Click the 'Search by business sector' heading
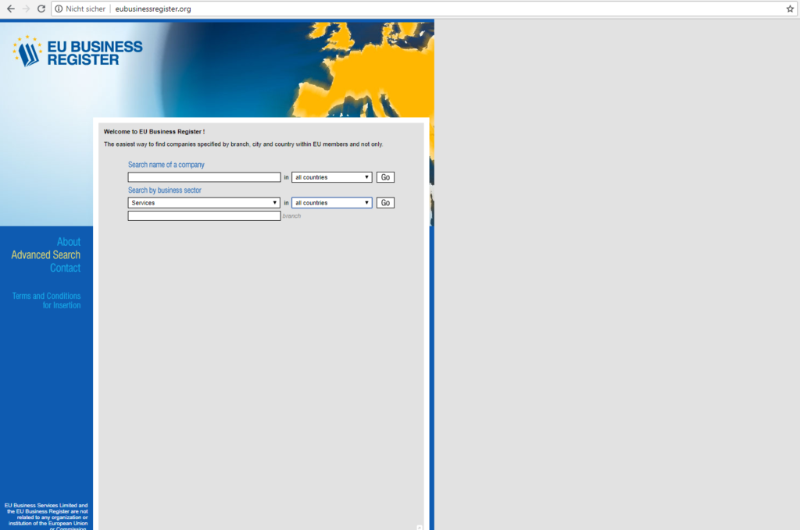The width and height of the screenshot is (800, 530). (164, 190)
